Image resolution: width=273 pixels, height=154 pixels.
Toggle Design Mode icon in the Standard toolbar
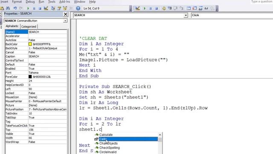point(46,8)
